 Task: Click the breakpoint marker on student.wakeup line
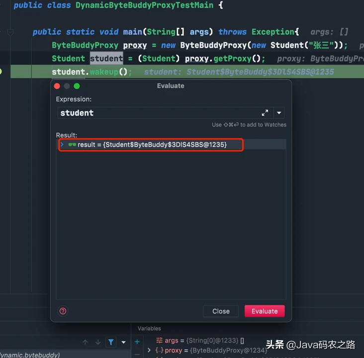(0, 72)
